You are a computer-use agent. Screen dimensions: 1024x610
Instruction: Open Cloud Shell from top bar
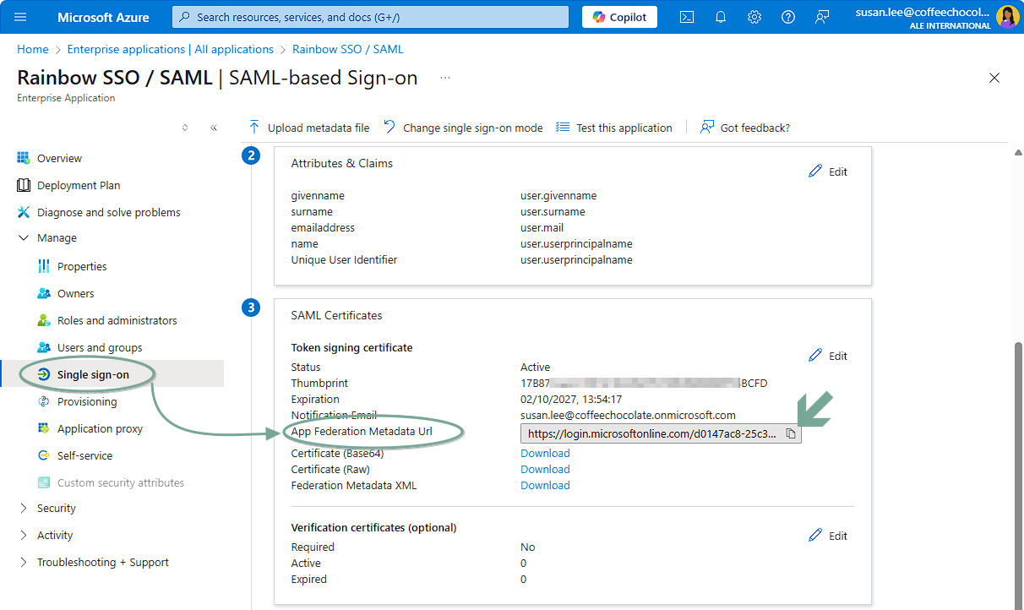click(687, 17)
